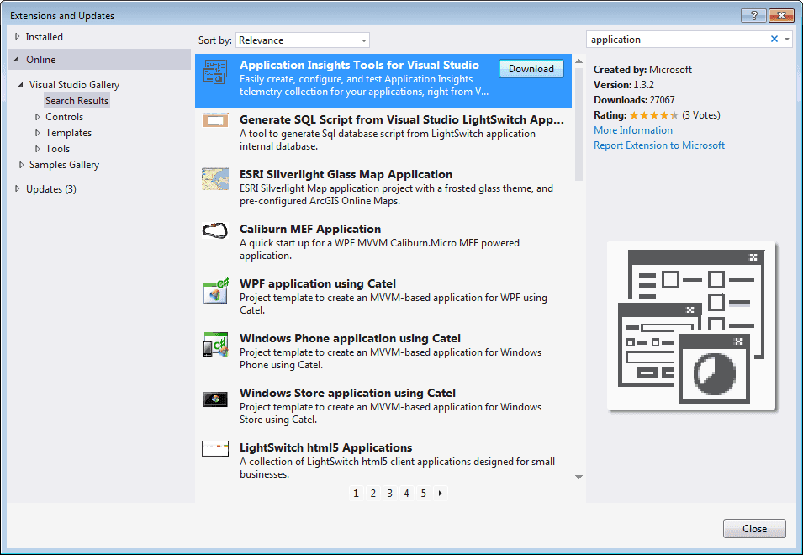Click the extension rating stars

[x=653, y=115]
